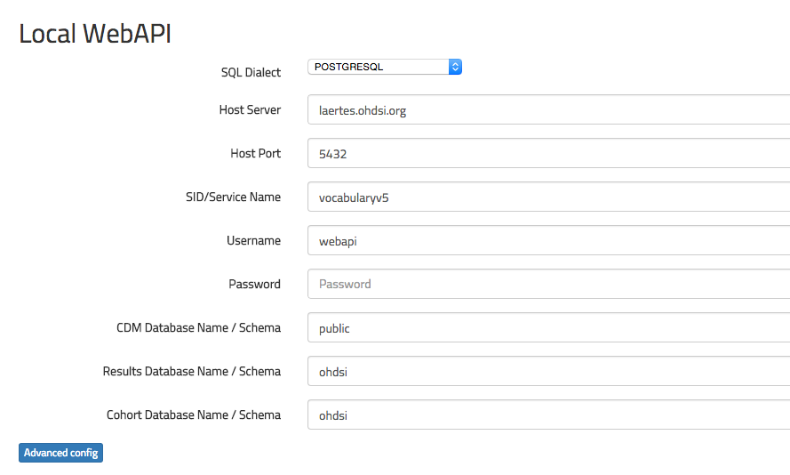The image size is (790, 475).
Task: Click the empty Password input field
Action: 548,285
